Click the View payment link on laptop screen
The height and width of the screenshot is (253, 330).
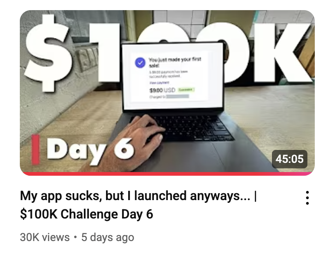pos(159,83)
